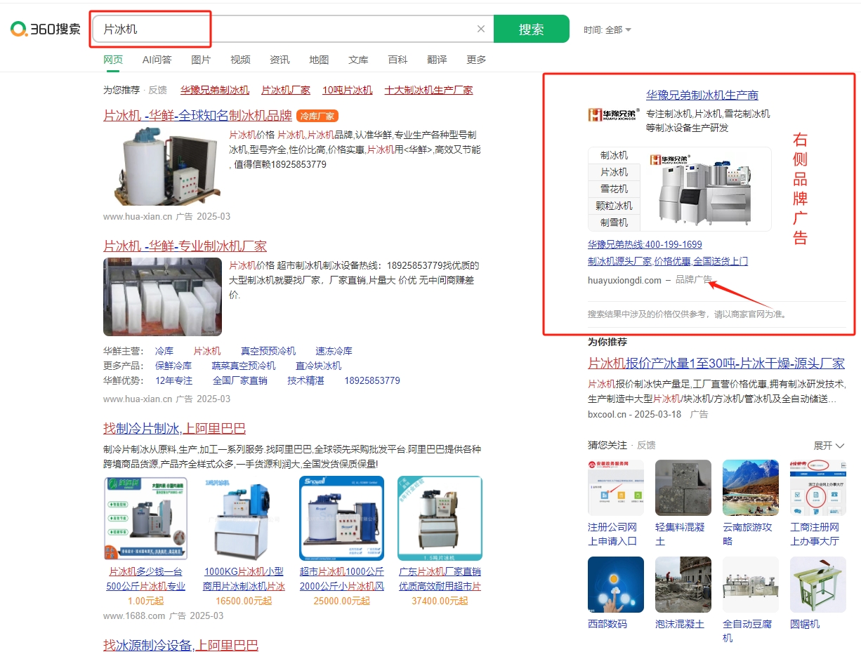Open result 片冰机-华鲜-全球知名制冰机品牌
Image resolution: width=861 pixels, height=652 pixels.
[x=197, y=116]
